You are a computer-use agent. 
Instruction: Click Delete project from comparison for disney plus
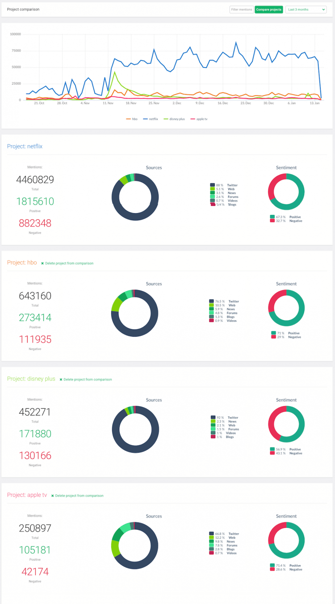point(88,380)
